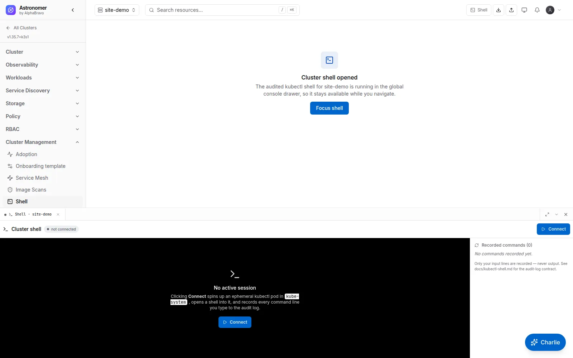Expand the RBAC section
The width and height of the screenshot is (573, 358).
point(43,129)
